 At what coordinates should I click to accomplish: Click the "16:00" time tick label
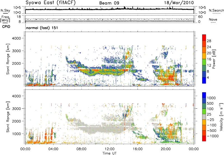[x=137, y=149]
